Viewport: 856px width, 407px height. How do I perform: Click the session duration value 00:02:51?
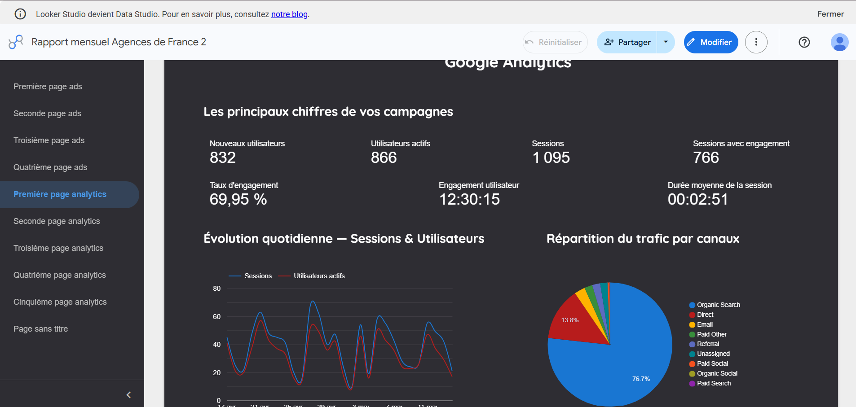(698, 199)
